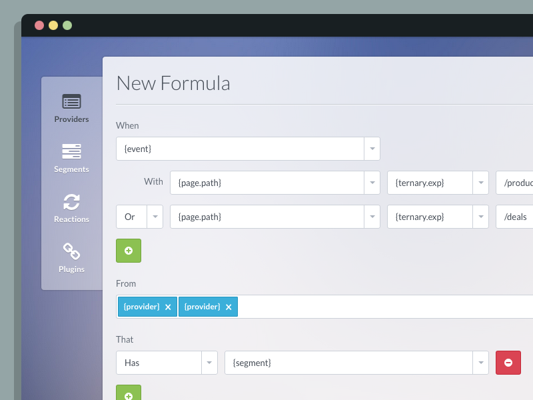Viewport: 533px width, 400px height.
Task: Open the Plugins chain-link icon
Action: tap(71, 251)
